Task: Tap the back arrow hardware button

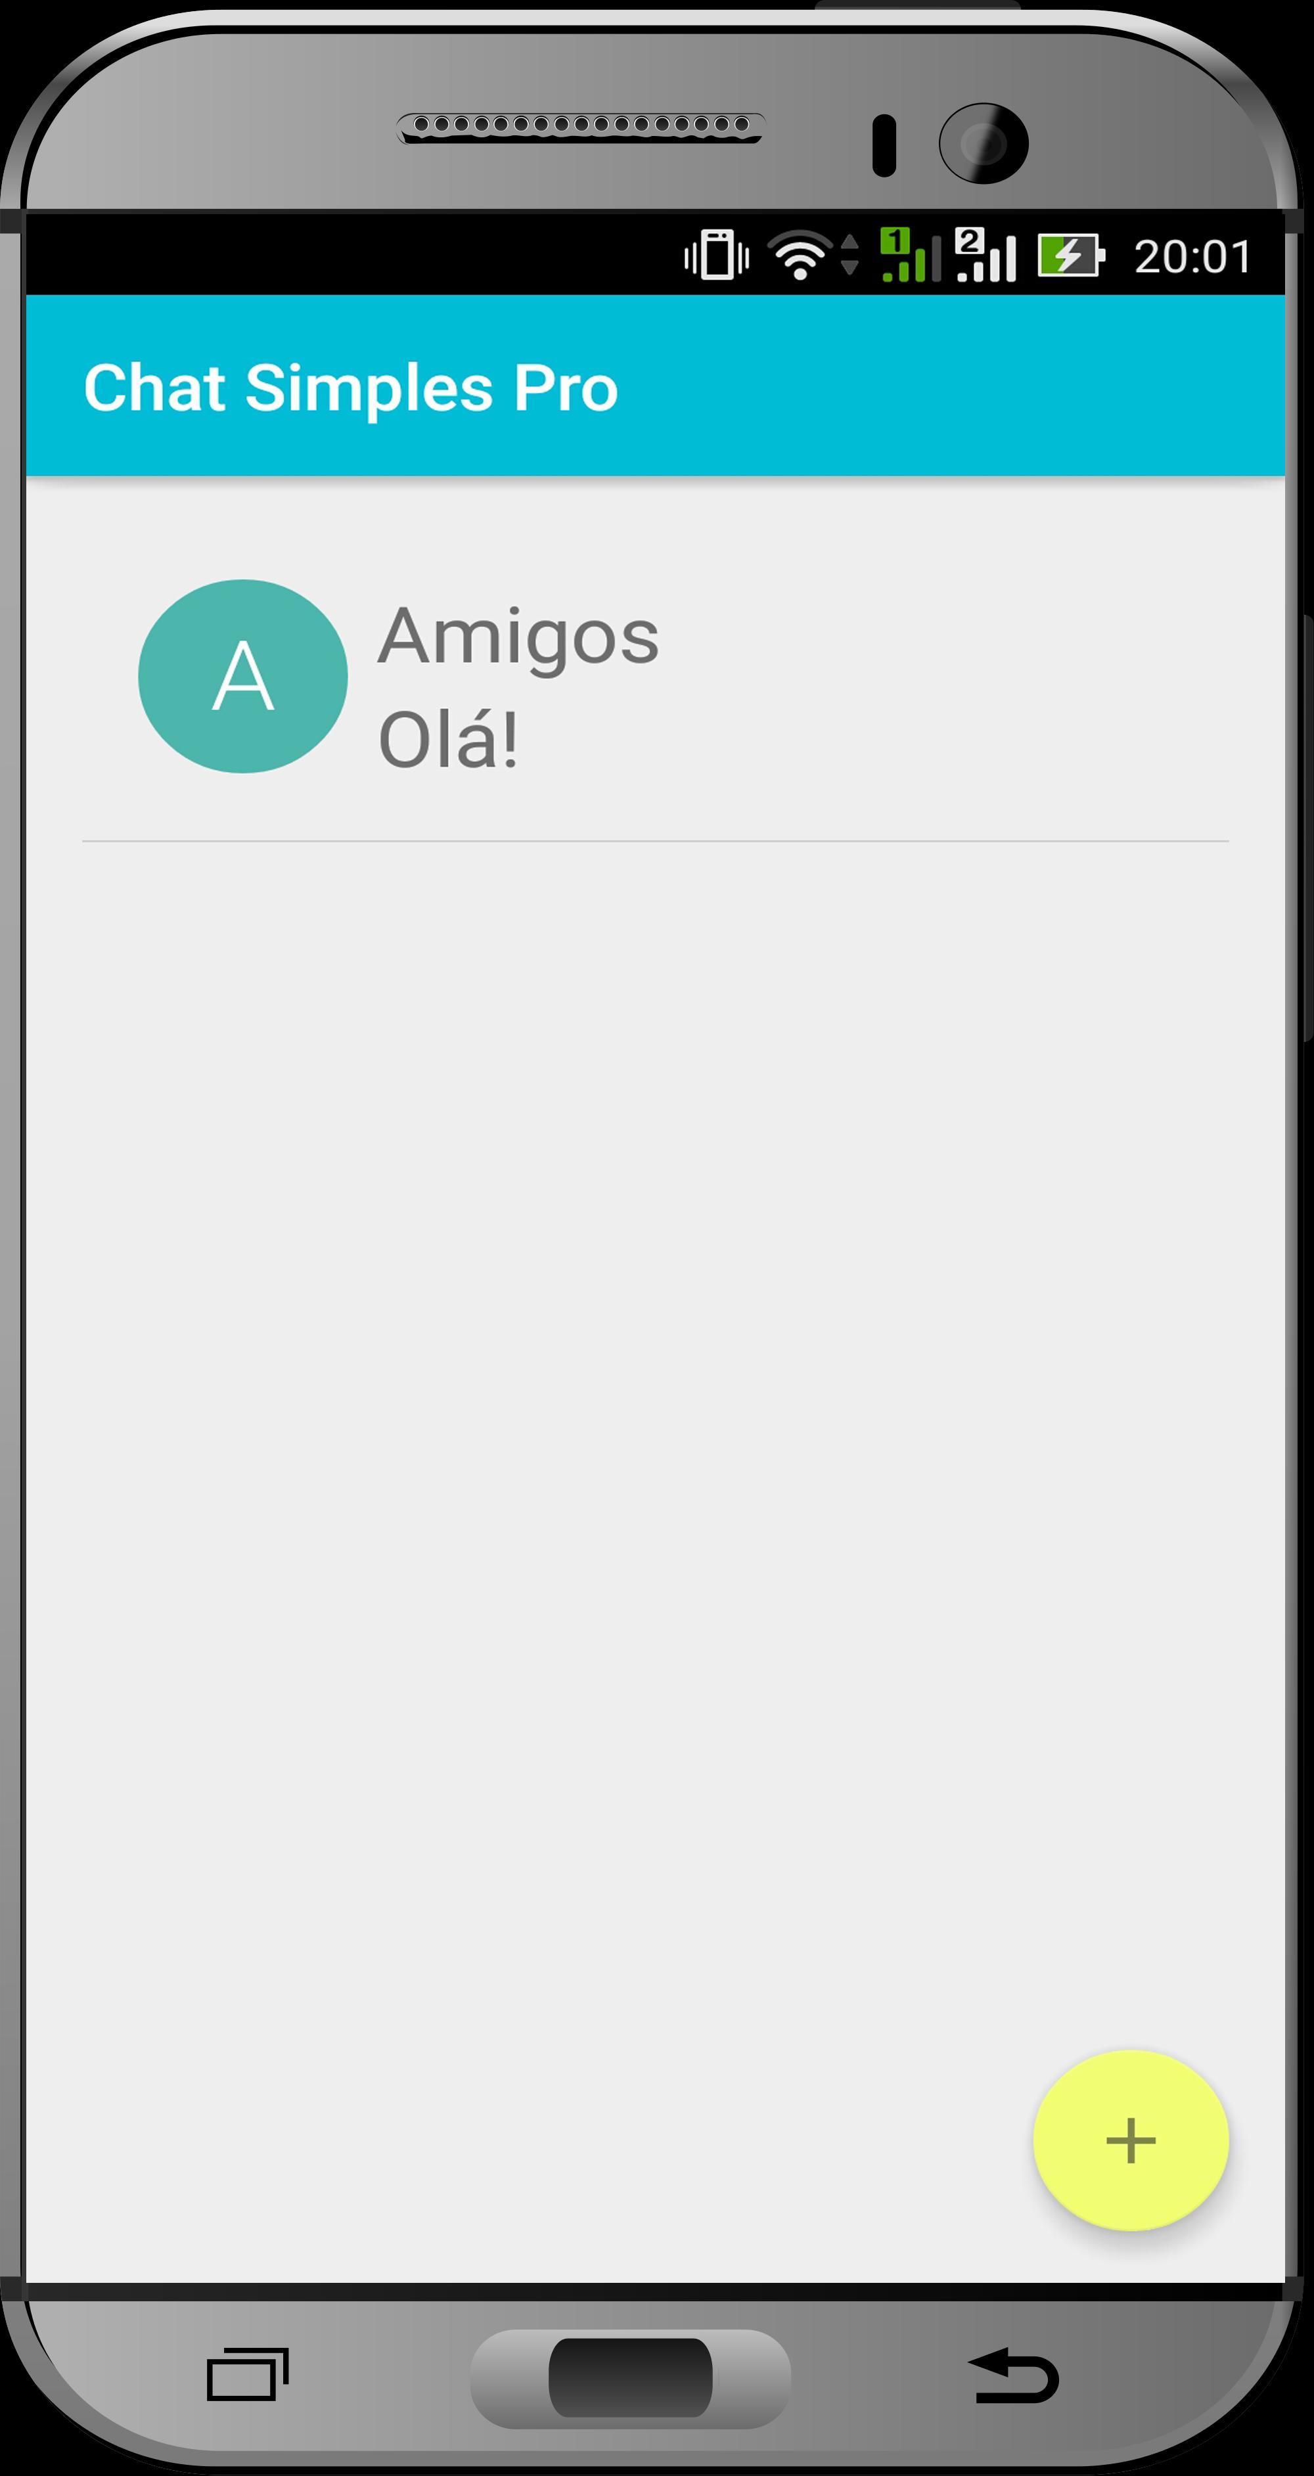Action: [x=1013, y=2375]
